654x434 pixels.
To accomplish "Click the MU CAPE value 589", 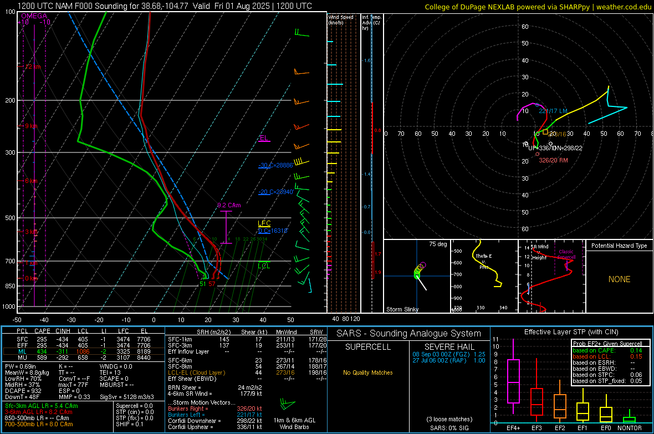I will (42, 358).
